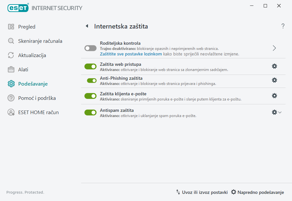
Task: Click the back arrow beside Internetska zaštita
Action: point(87,26)
